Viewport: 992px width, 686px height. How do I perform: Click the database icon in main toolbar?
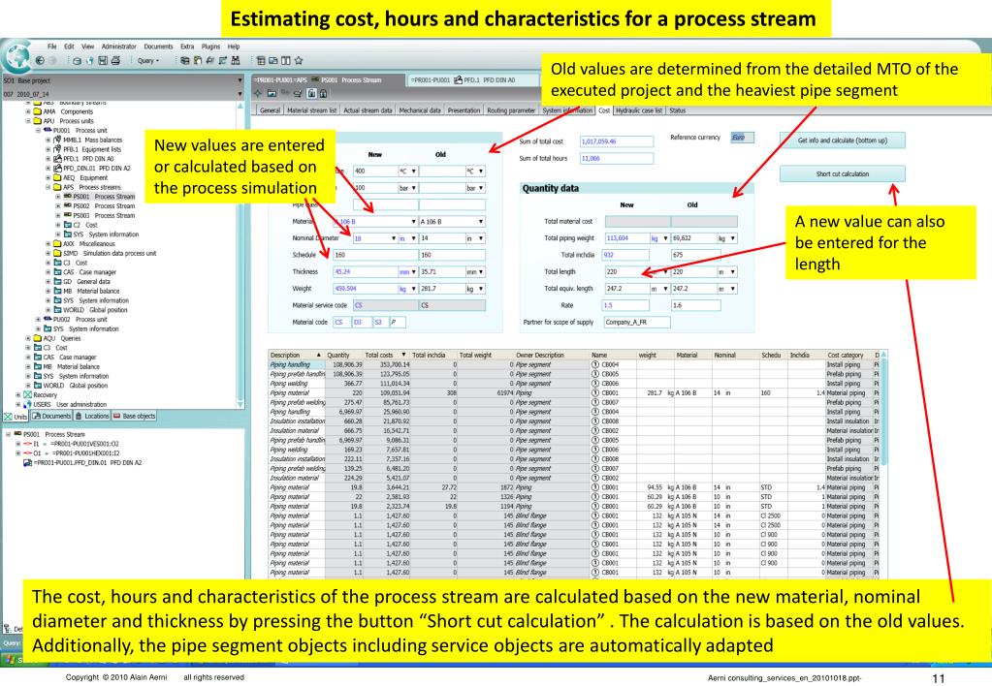pos(77,61)
